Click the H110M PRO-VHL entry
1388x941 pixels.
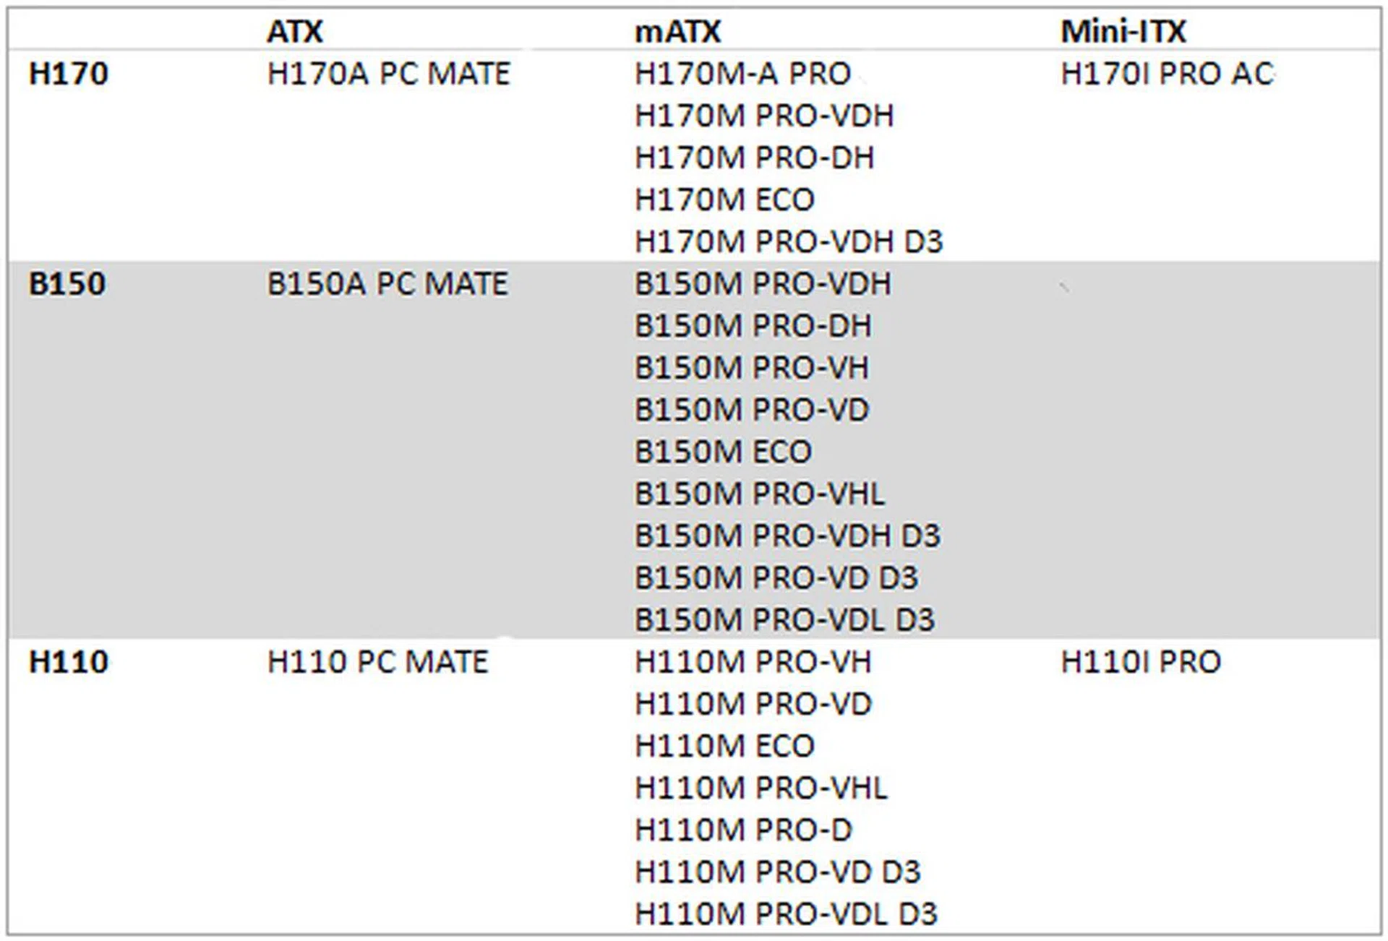pos(761,789)
